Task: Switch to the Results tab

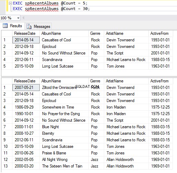Action: 12,26
